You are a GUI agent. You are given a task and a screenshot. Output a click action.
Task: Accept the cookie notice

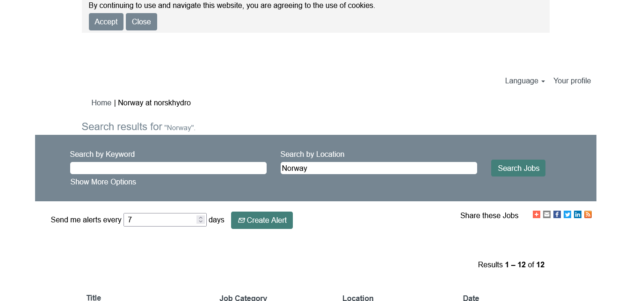106,22
